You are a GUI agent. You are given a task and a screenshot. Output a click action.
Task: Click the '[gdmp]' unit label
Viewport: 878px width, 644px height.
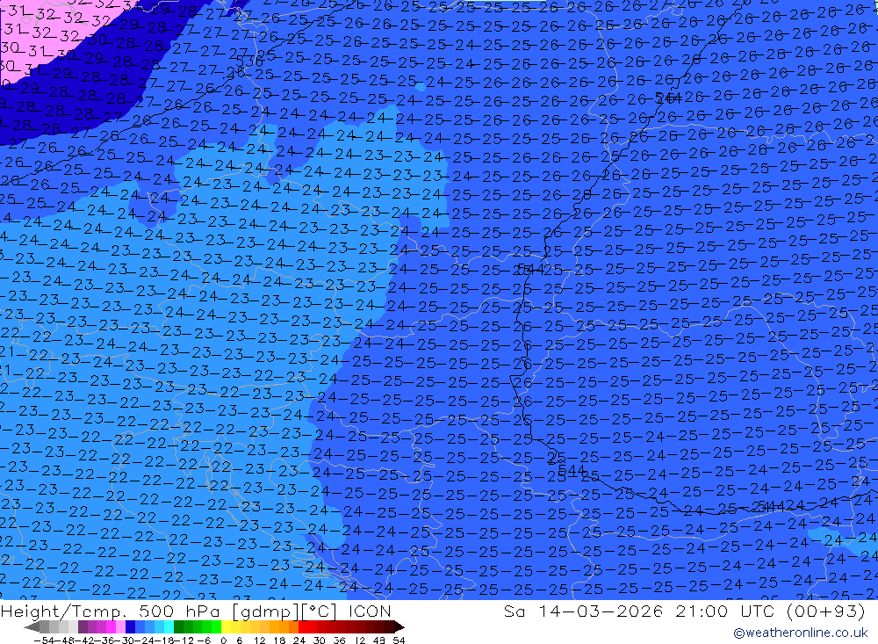[266, 611]
